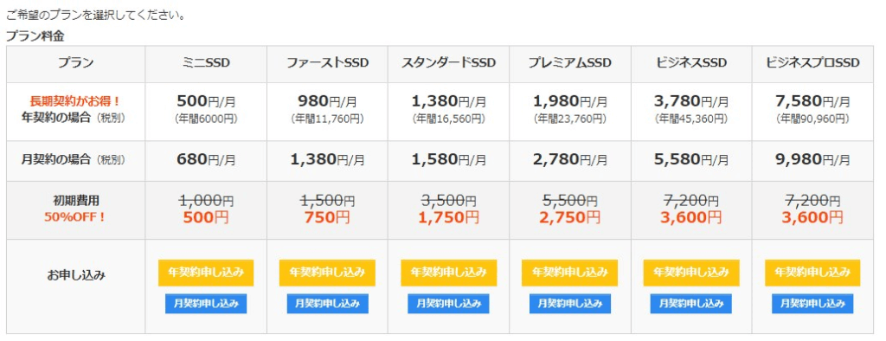Viewport: 886px width, 341px height.
Task: Select 年契約申し込み under スタンダードSSD
Action: pos(449,273)
